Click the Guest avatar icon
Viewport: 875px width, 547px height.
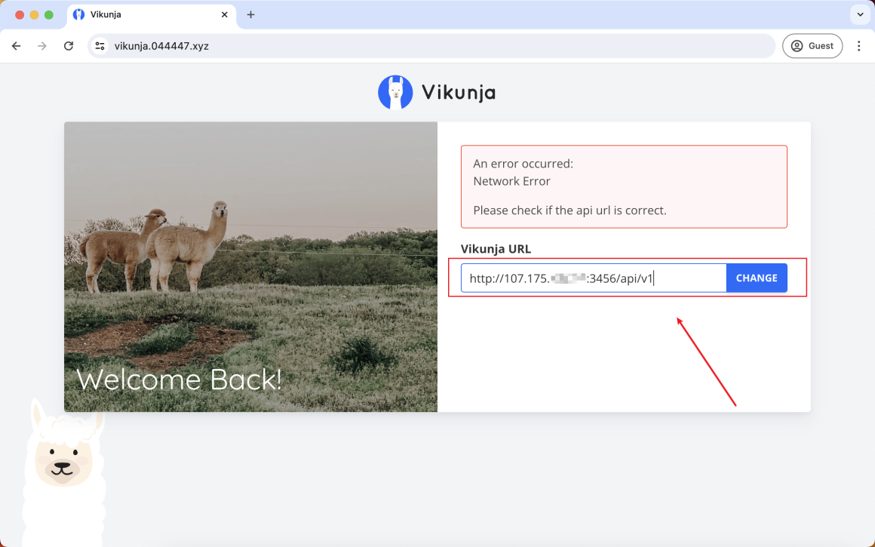[x=797, y=46]
